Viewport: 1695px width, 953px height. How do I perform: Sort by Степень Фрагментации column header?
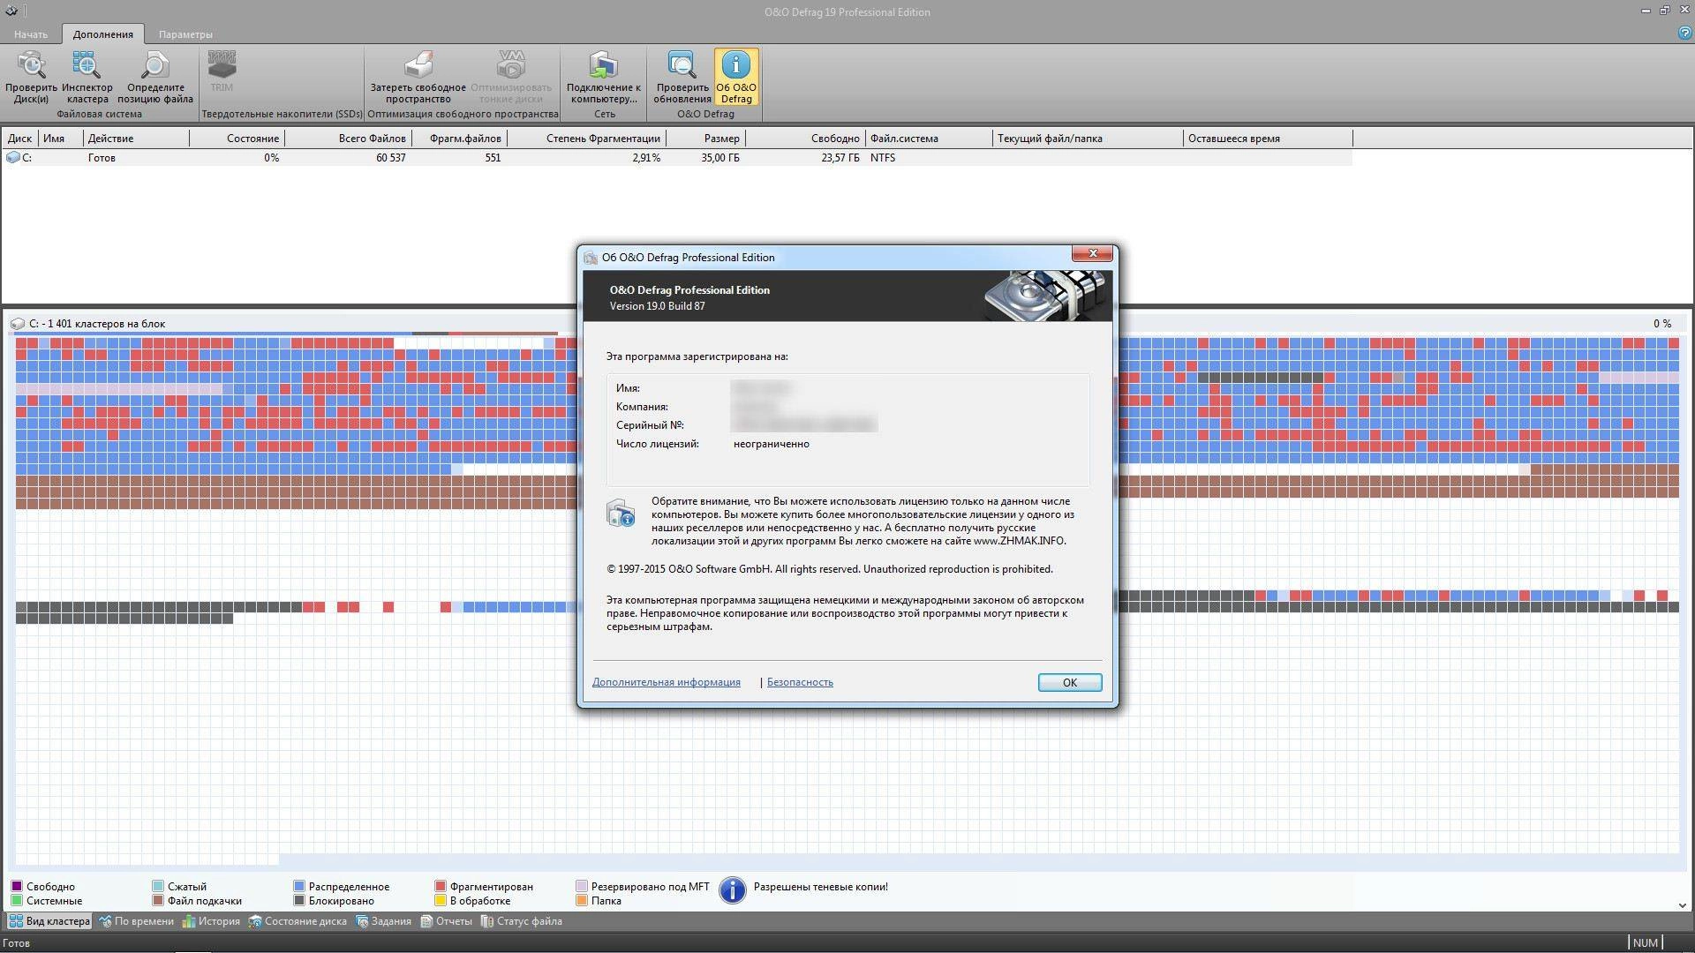(587, 139)
